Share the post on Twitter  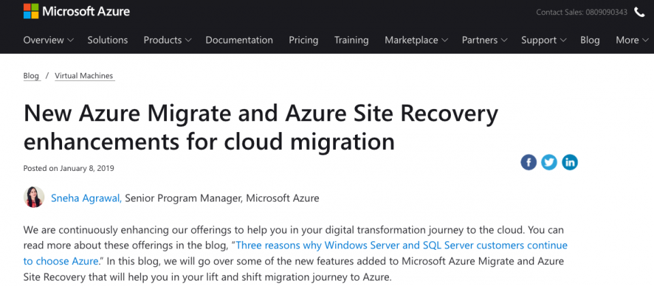point(549,162)
